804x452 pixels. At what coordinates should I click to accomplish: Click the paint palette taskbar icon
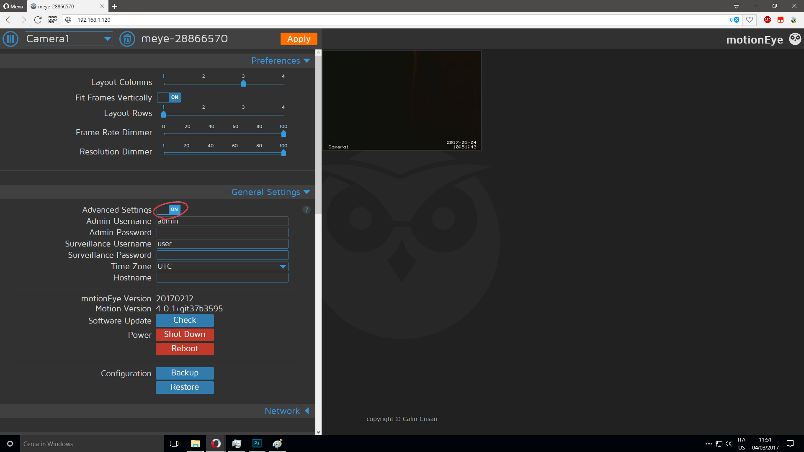coord(277,444)
